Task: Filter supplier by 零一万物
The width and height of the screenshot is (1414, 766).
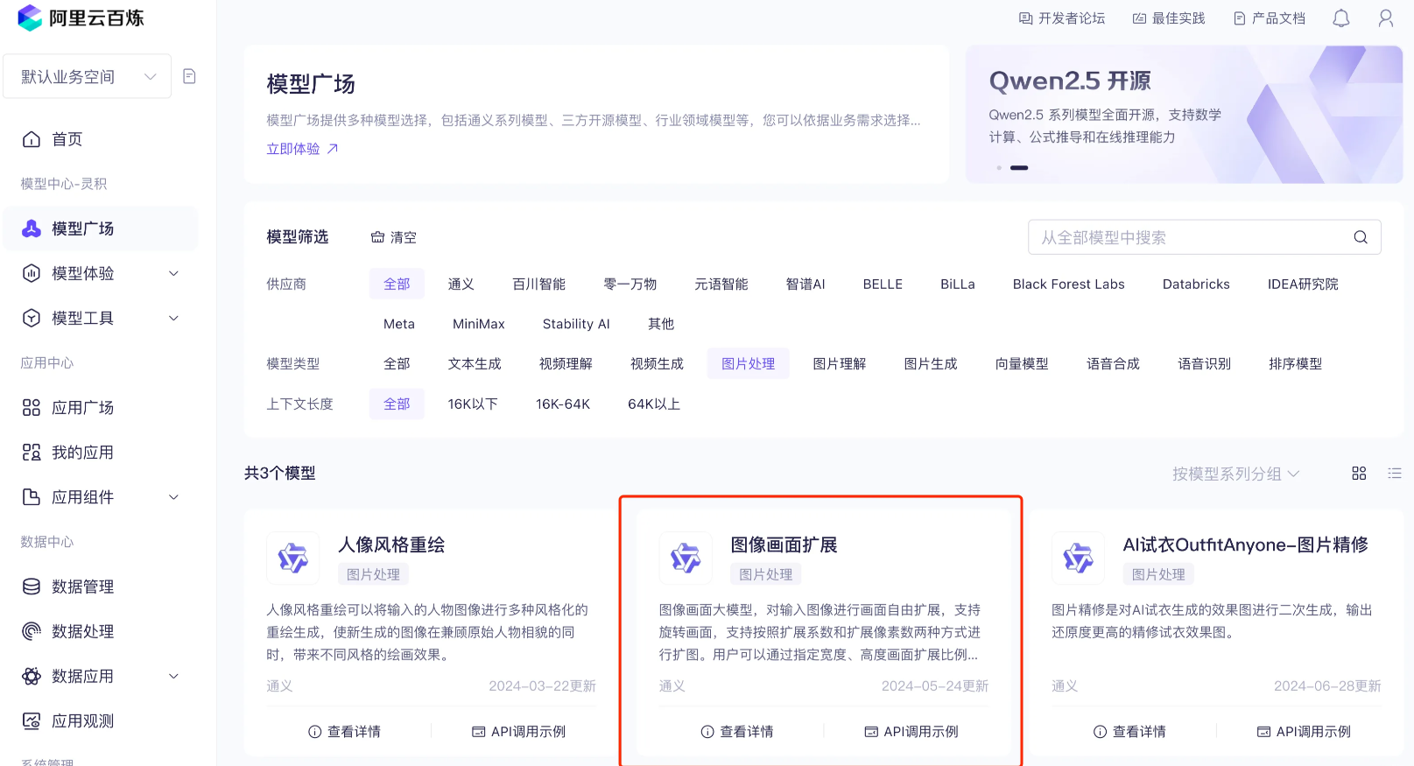Action: (x=630, y=284)
